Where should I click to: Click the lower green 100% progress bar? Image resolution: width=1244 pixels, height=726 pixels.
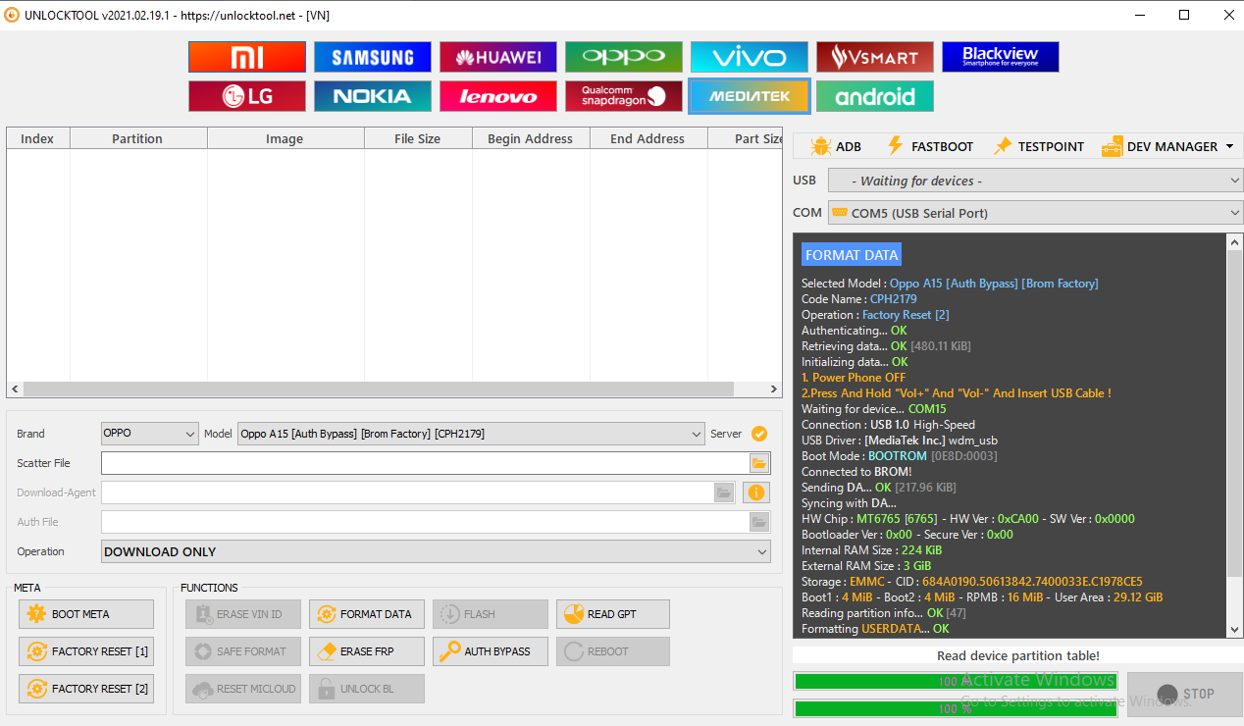pyautogui.click(x=955, y=708)
